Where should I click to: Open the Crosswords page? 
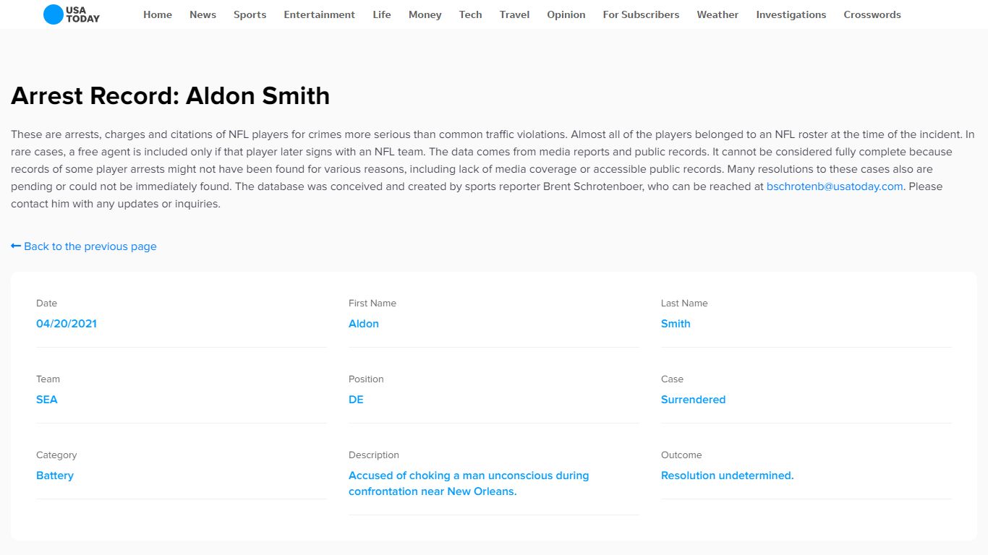pos(872,14)
